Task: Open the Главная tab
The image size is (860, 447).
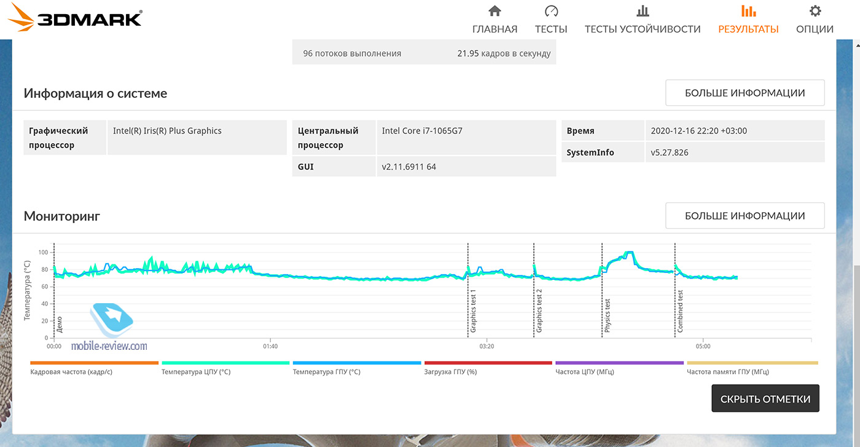Action: point(495,29)
